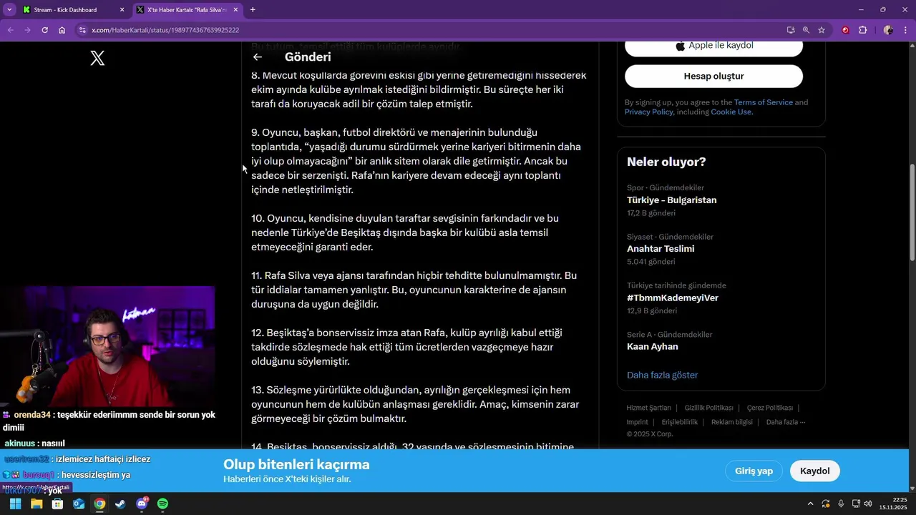Screen dimensions: 916x515
Task: Reload the current page
Action: (44, 30)
